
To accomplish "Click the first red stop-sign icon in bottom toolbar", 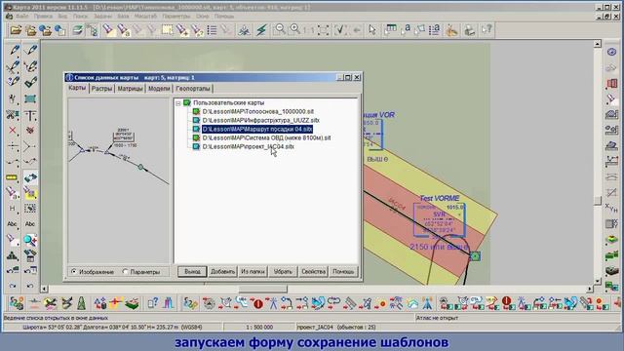I will [257, 303].
